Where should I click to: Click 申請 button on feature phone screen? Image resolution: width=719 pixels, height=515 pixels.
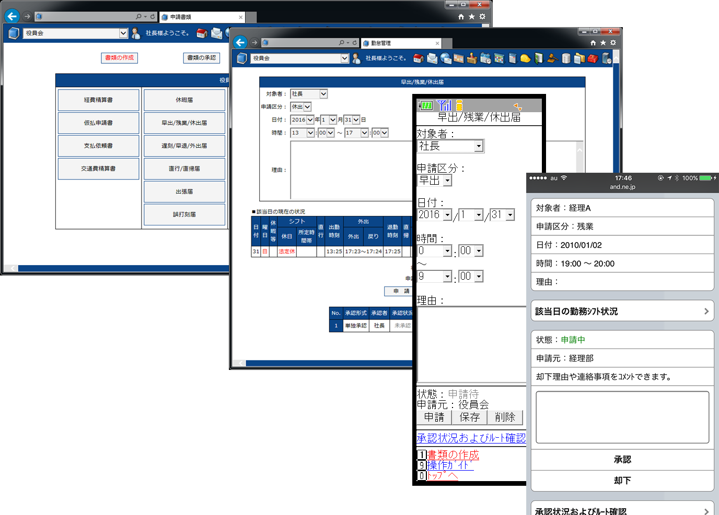click(x=434, y=417)
